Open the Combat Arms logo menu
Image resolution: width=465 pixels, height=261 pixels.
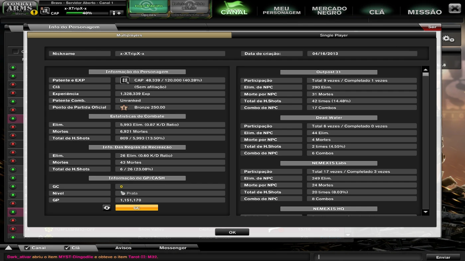tap(20, 8)
